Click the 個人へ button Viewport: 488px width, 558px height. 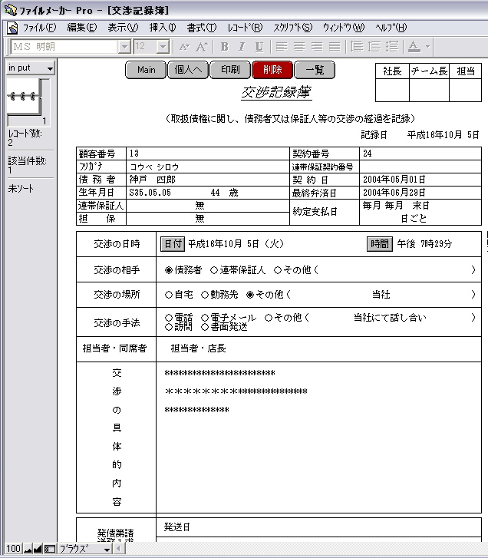tap(188, 70)
